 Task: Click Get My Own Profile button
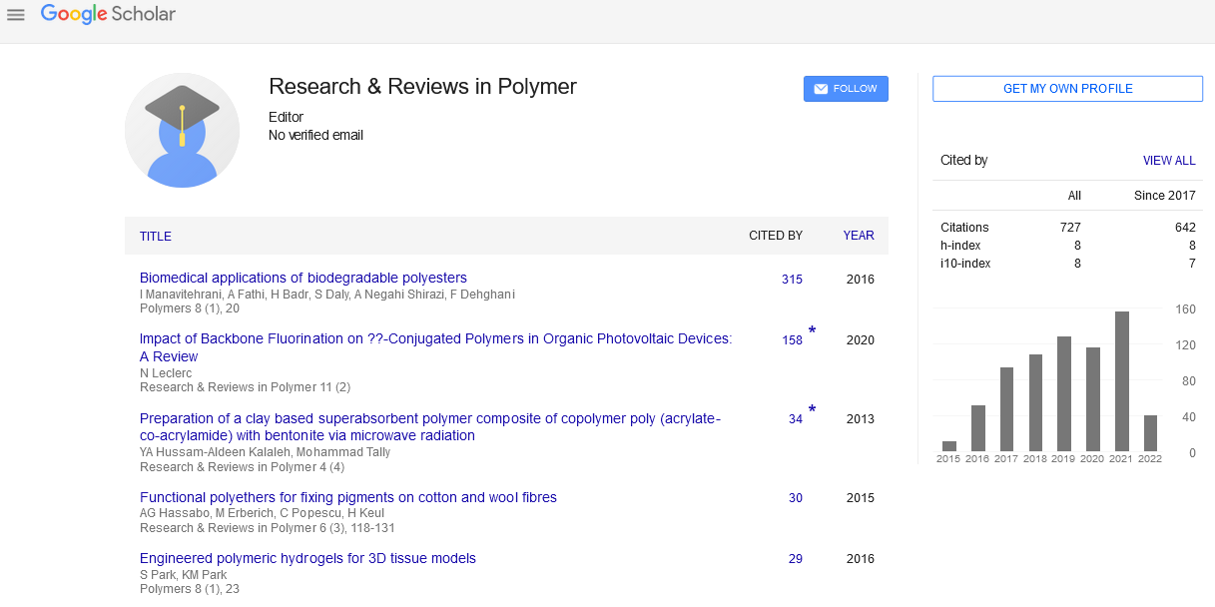pos(1067,89)
